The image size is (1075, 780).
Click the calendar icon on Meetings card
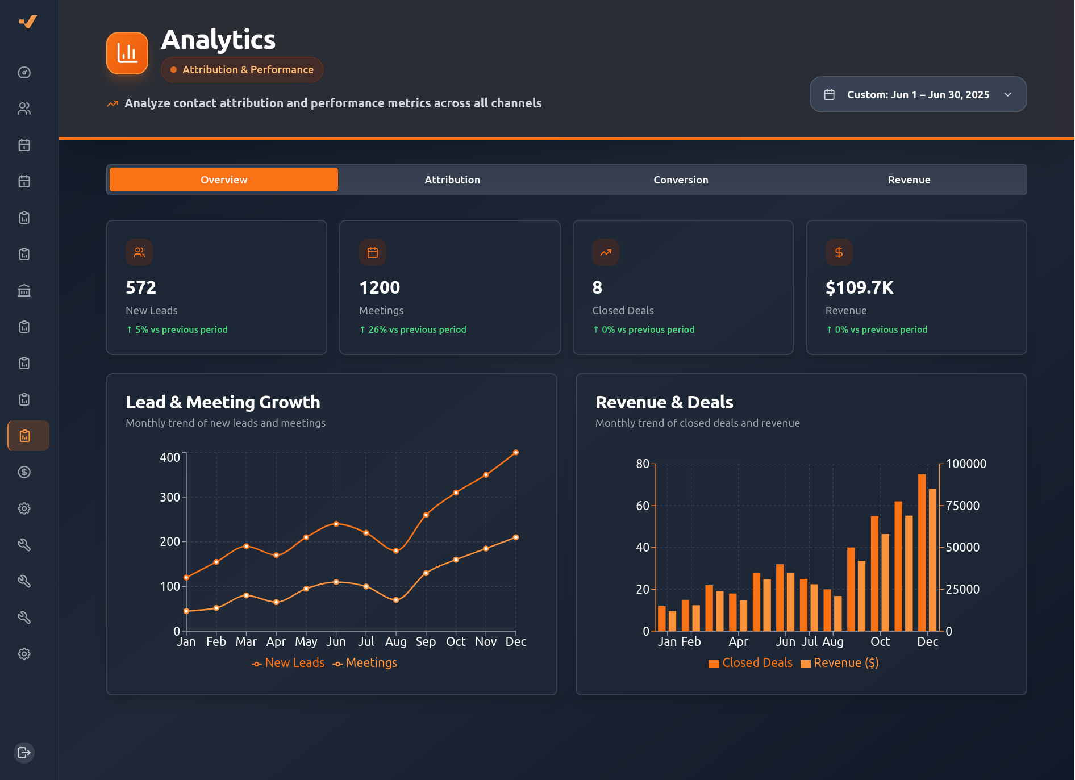click(x=373, y=252)
